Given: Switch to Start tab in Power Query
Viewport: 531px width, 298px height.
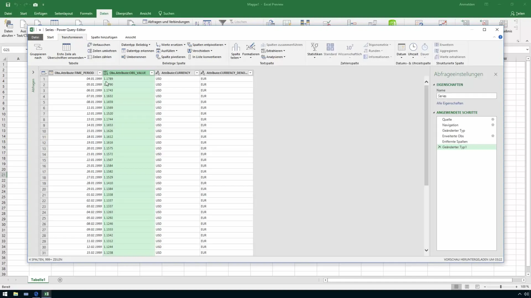Looking at the screenshot, I should point(50,37).
